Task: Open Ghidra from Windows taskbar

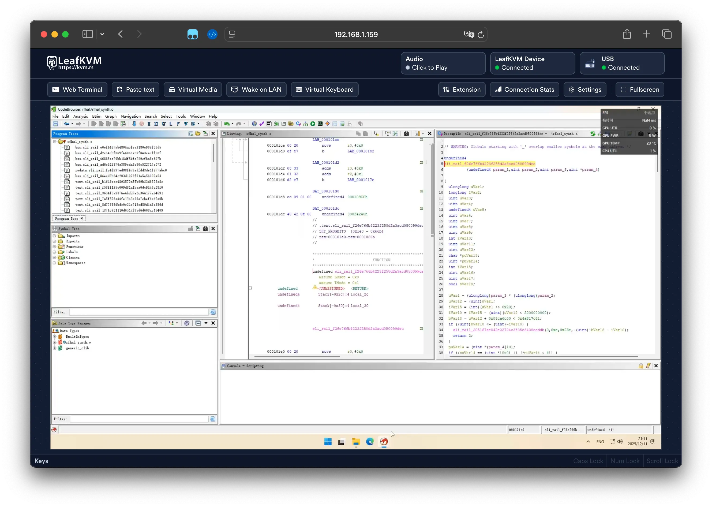Action: click(384, 441)
